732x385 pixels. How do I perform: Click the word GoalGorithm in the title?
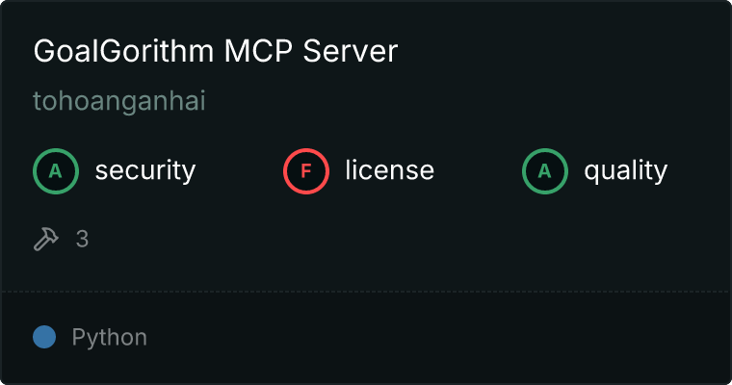(x=123, y=50)
